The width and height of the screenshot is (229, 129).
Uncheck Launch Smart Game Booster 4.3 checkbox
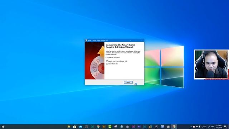point(107,61)
